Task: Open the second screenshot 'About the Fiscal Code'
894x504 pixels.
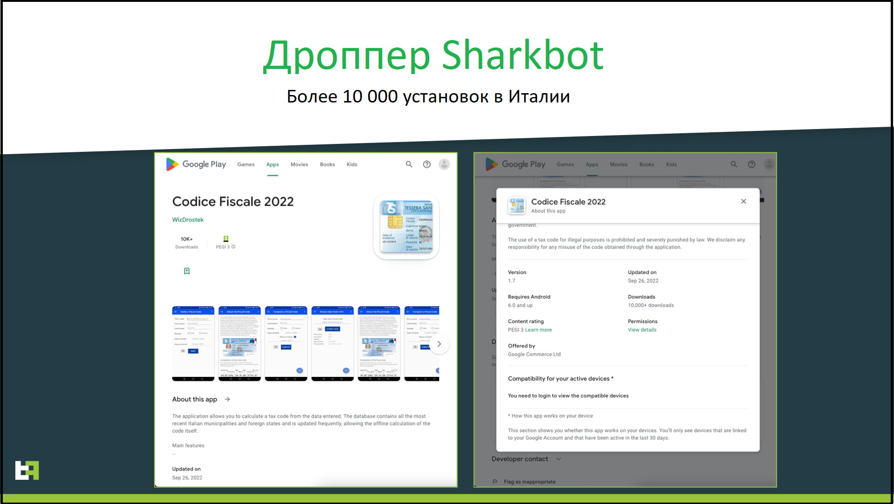Action: (x=239, y=344)
